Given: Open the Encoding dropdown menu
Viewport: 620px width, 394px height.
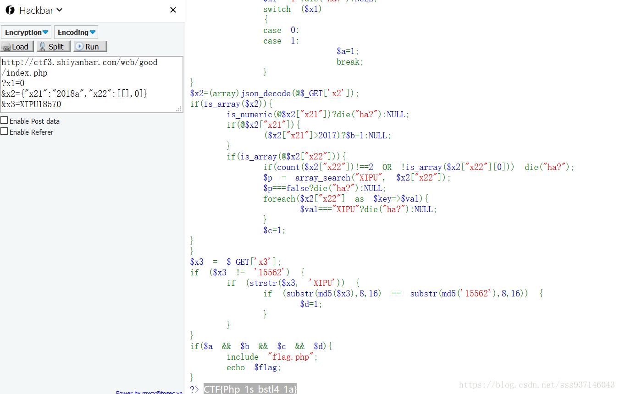Looking at the screenshot, I should coord(76,32).
